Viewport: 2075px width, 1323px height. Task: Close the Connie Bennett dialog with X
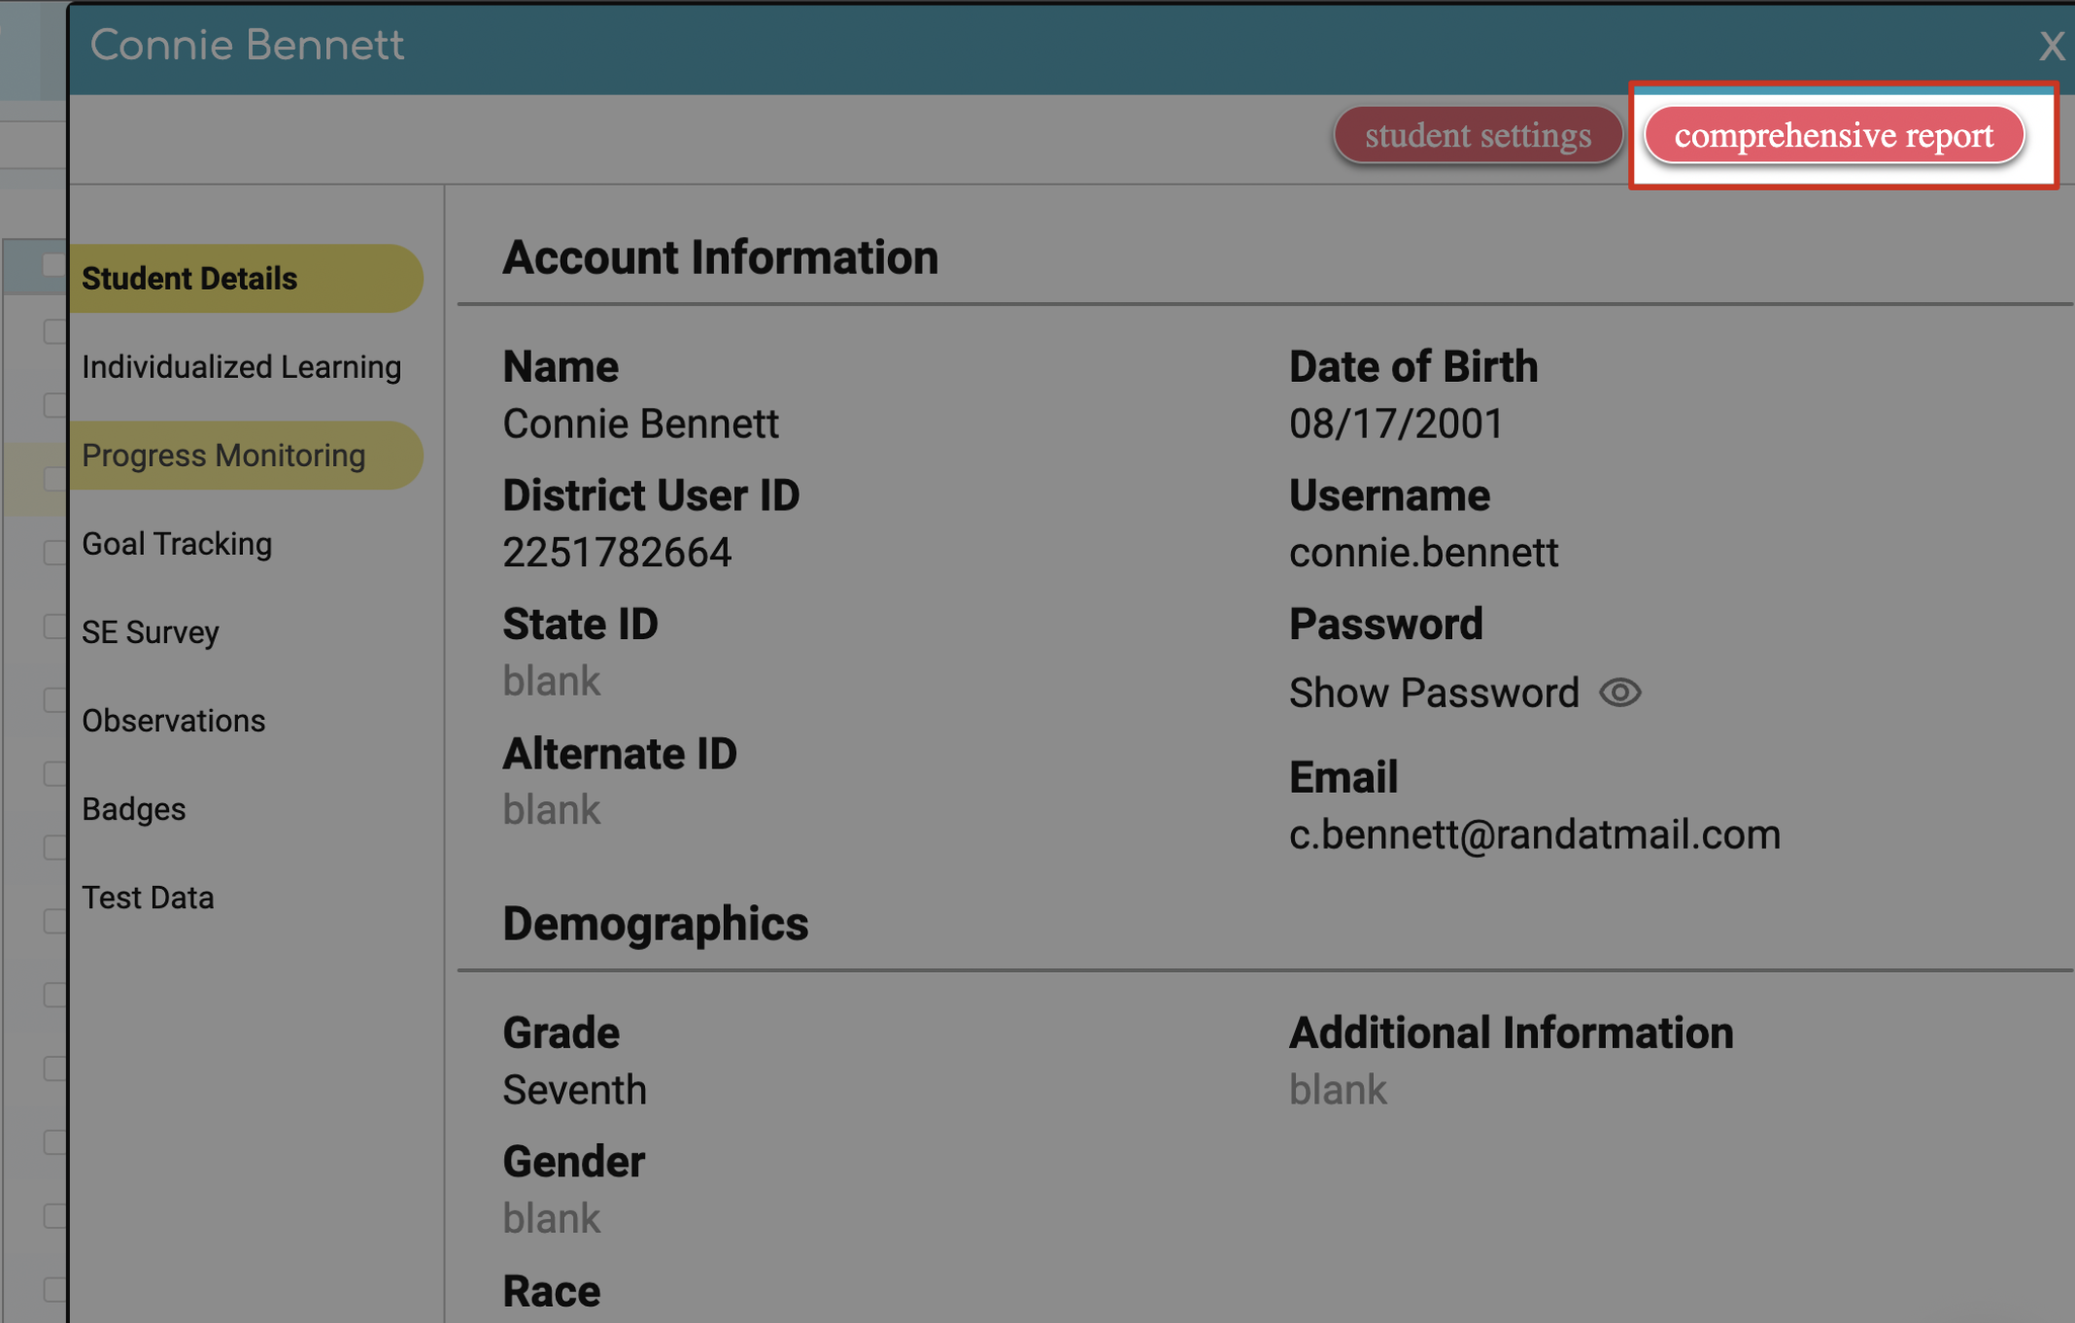pyautogui.click(x=2052, y=46)
